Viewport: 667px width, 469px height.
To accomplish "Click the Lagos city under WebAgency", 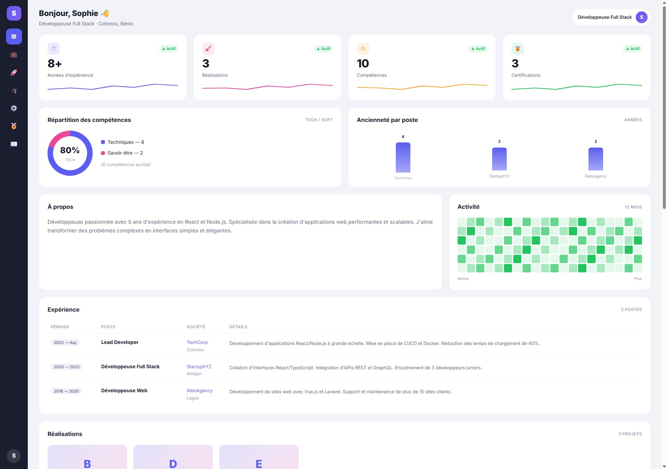I will 192,398.
